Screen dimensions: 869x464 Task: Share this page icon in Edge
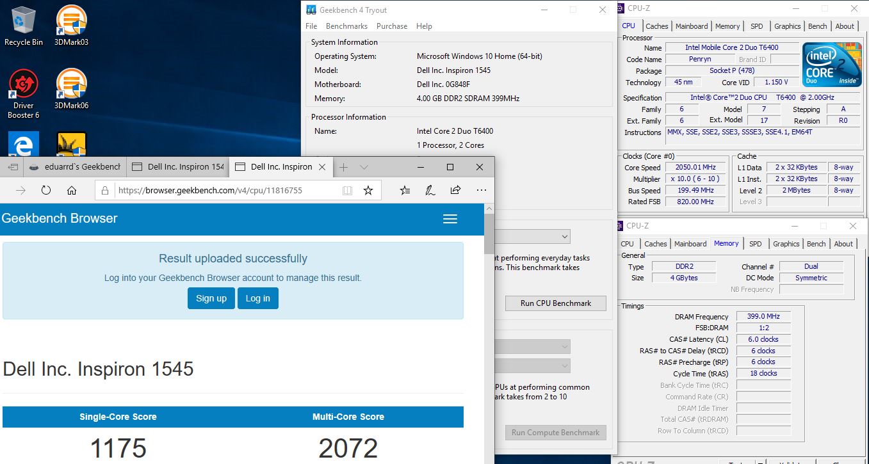(x=456, y=190)
